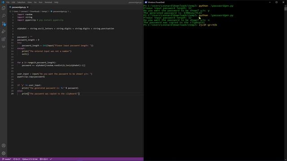
Task: Click the 'import pyperclip' code line
Action: (40, 20)
